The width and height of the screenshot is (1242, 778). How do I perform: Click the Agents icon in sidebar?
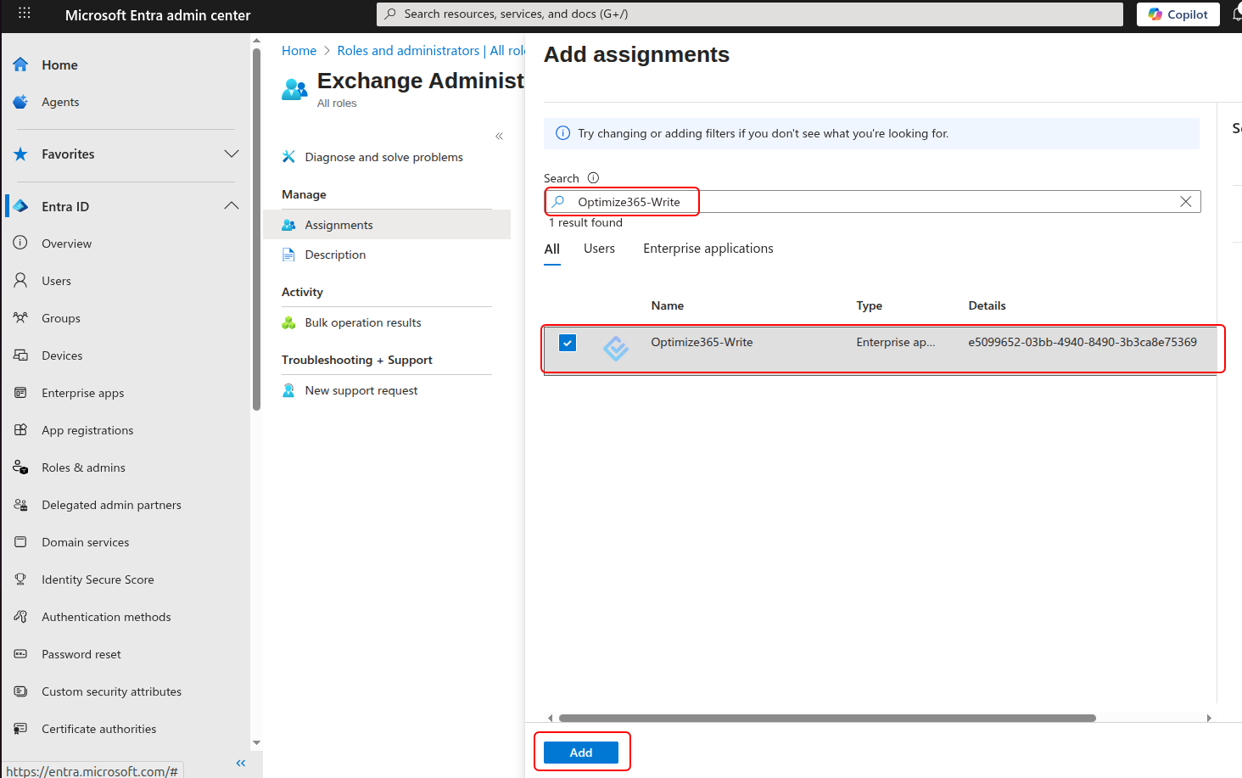[20, 102]
